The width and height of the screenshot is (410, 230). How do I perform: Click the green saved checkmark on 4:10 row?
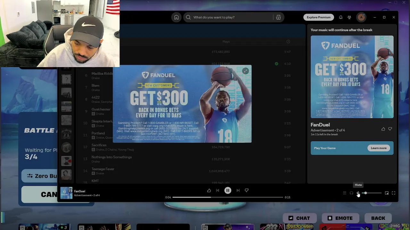click(276, 64)
